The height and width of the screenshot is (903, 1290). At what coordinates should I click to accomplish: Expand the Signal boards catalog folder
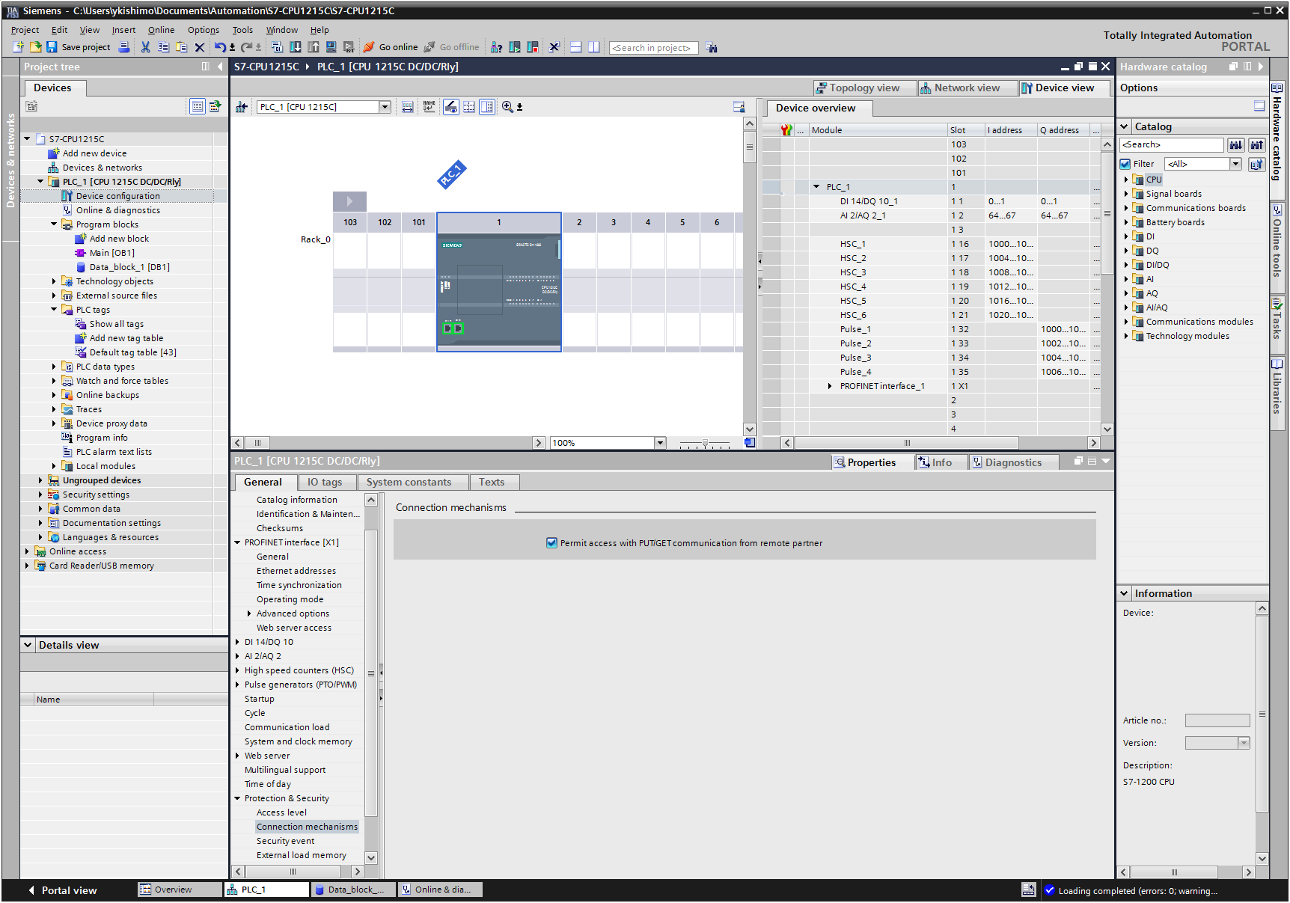(x=1126, y=194)
